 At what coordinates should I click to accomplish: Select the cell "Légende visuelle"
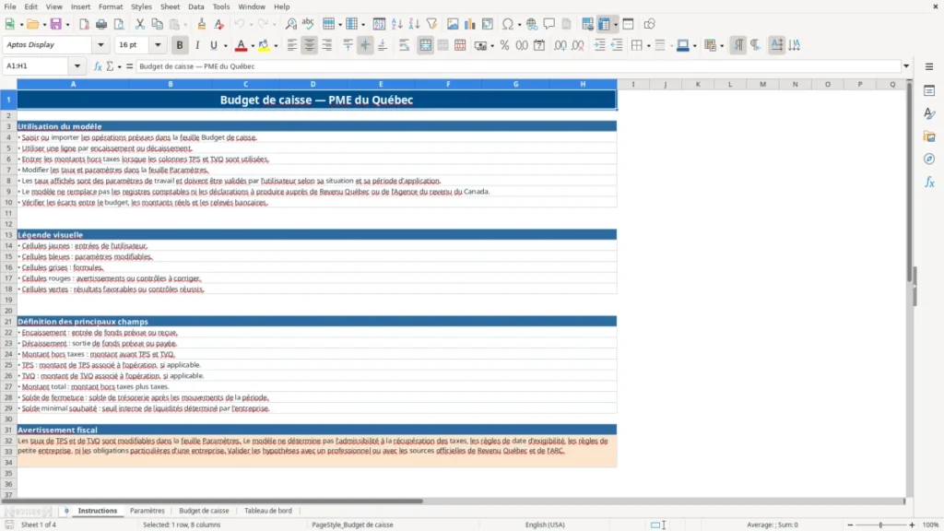pyautogui.click(x=317, y=235)
